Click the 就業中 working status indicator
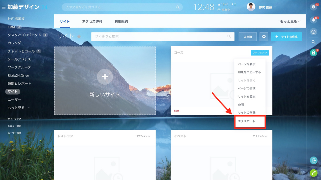Screen dimensions: 321x180 (x=224, y=10)
